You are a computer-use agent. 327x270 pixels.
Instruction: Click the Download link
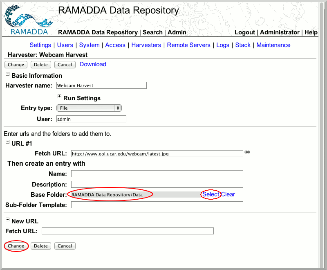click(93, 64)
